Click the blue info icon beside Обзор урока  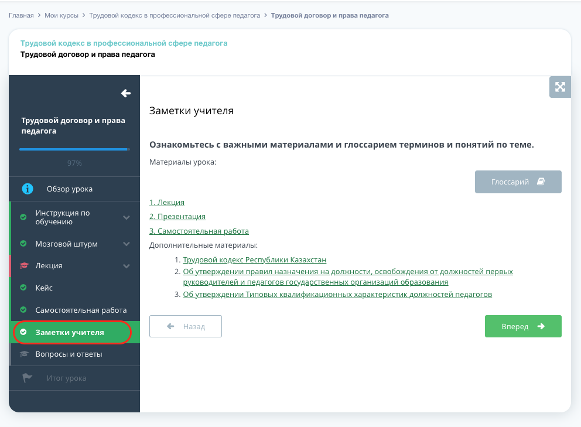click(x=28, y=189)
